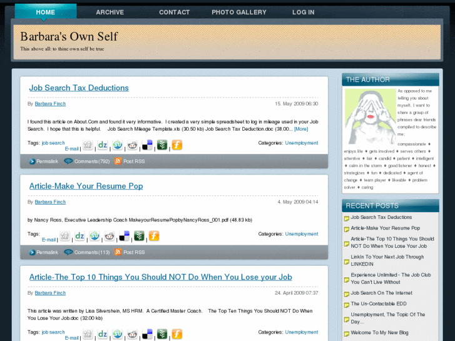Bookmark Make Your Resume Pop on Delicious
This screenshot has width=455, height=341.
124,236
